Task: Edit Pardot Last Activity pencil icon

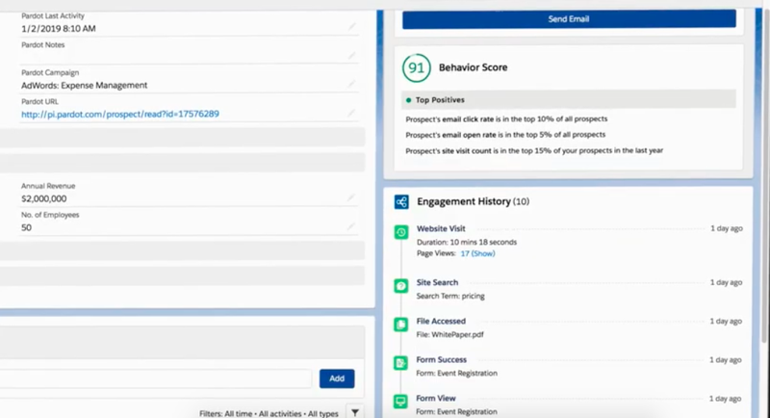Action: click(351, 26)
